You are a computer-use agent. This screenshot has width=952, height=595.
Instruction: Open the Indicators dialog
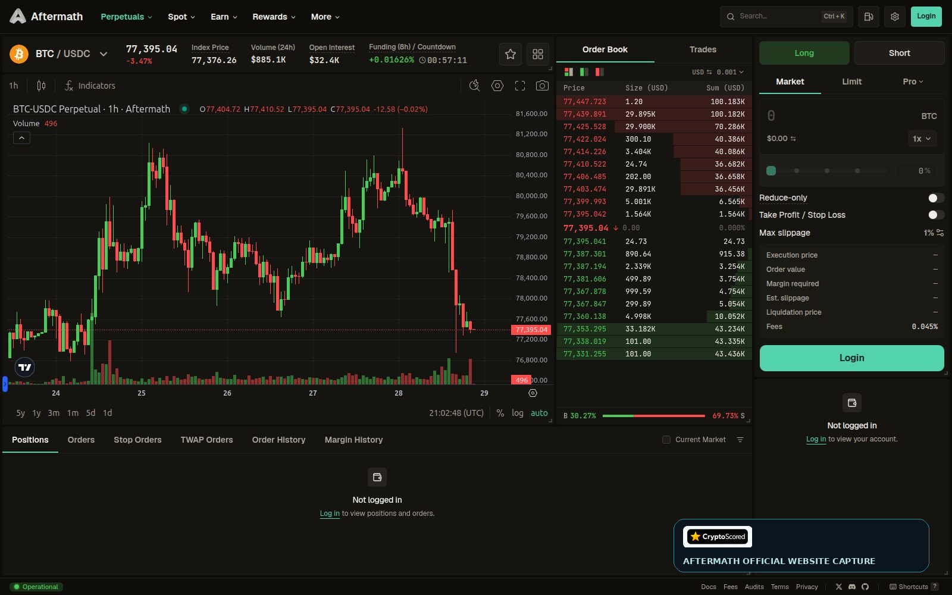[x=90, y=86]
